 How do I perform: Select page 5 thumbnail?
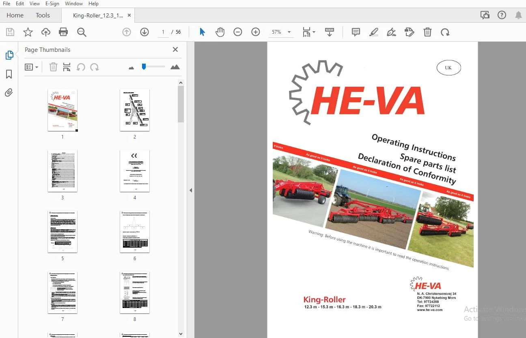63,231
